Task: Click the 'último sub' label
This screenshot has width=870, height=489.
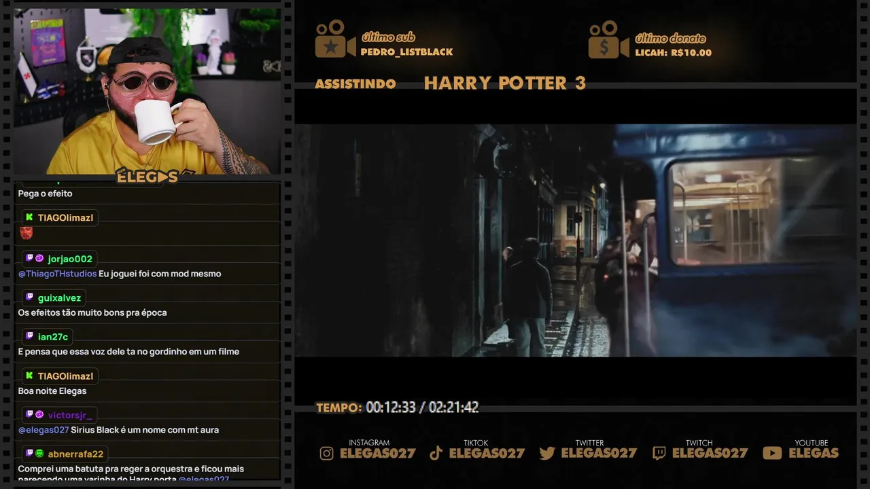Action: click(x=388, y=37)
